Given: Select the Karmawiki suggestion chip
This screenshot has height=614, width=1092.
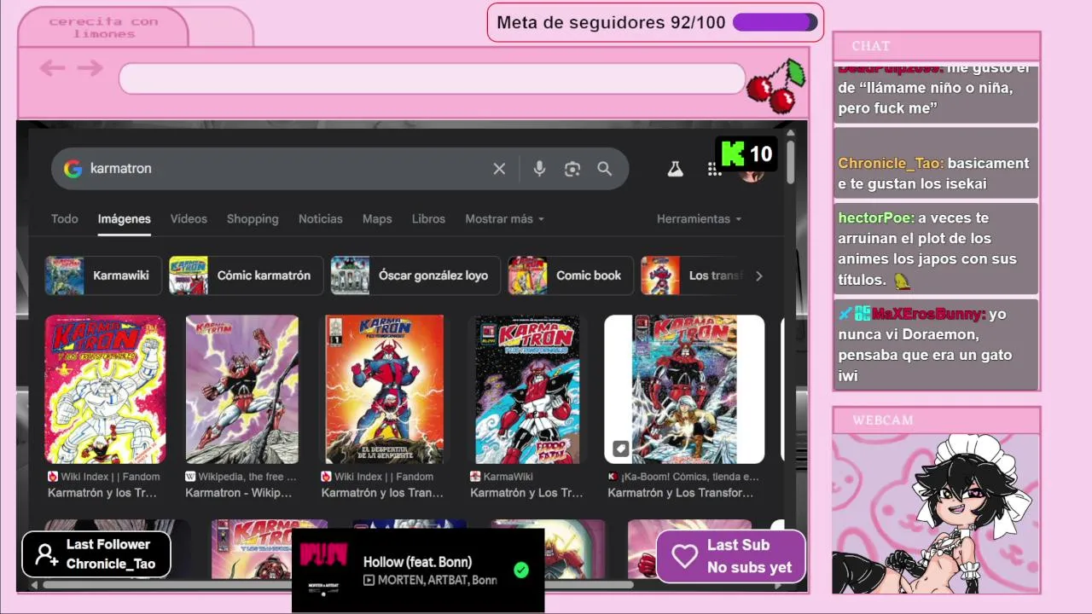Looking at the screenshot, I should click(103, 275).
